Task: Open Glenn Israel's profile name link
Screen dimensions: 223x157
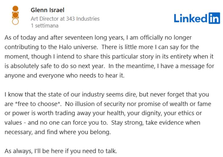Action: [x=47, y=10]
